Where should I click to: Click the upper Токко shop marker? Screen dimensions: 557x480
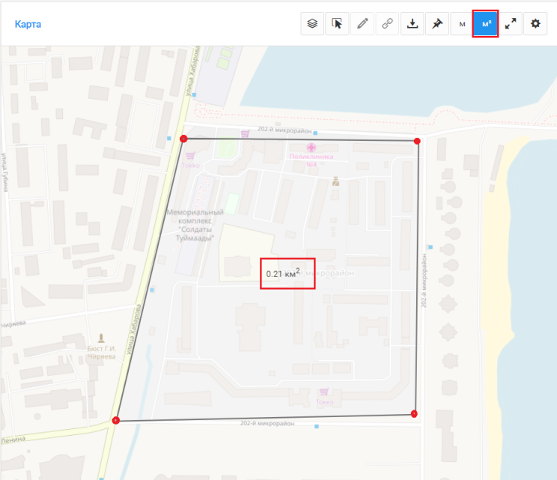(x=190, y=156)
